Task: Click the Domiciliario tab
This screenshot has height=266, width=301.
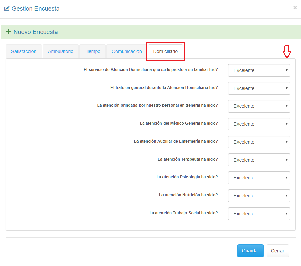Action: point(165,51)
